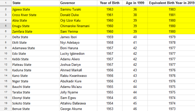Select the State column header cell
The width and height of the screenshot is (195, 111).
coord(35,3)
